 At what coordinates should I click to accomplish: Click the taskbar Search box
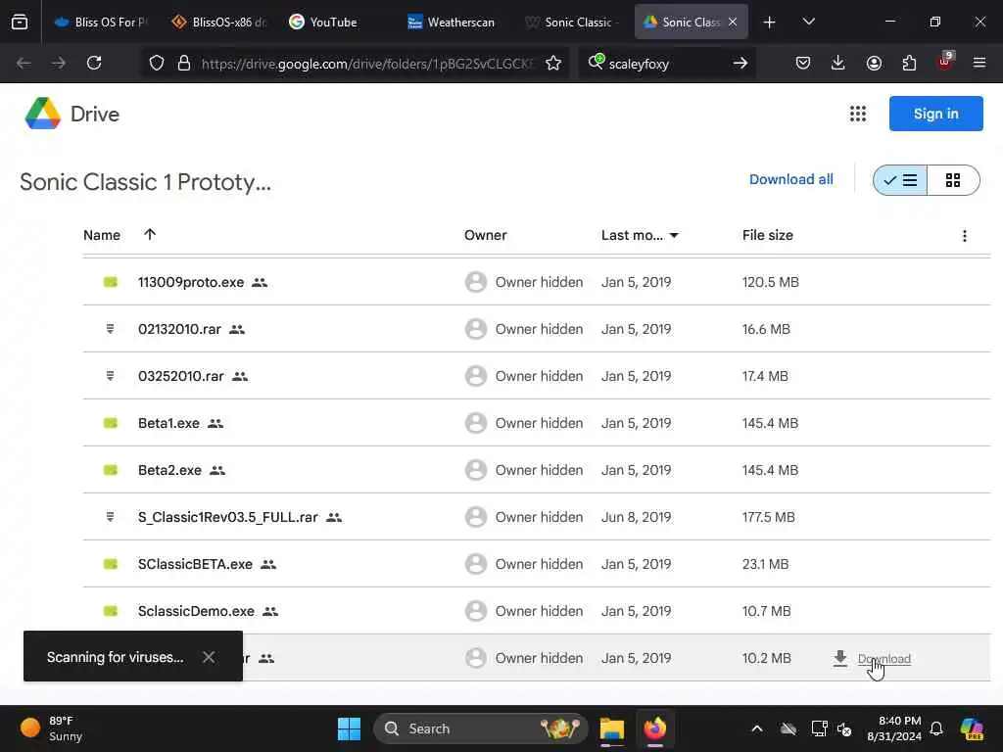click(480, 728)
